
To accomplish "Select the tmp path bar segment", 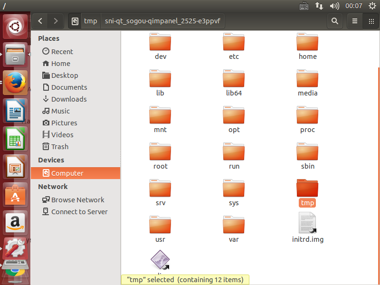I will point(91,21).
